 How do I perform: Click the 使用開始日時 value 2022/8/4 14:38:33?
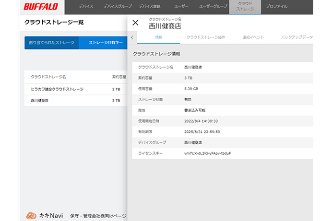coord(201,121)
